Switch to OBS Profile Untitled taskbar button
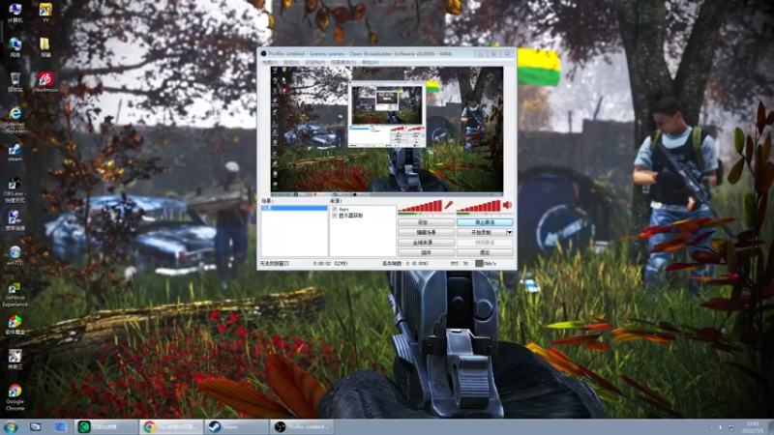This screenshot has height=435, width=774. pyautogui.click(x=302, y=426)
